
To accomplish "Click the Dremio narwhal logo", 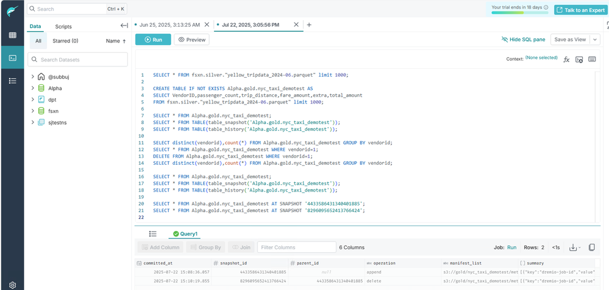I will (x=12, y=12).
